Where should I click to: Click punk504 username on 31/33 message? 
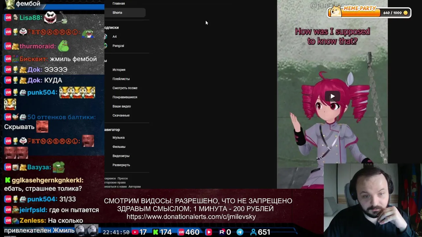[42, 199]
